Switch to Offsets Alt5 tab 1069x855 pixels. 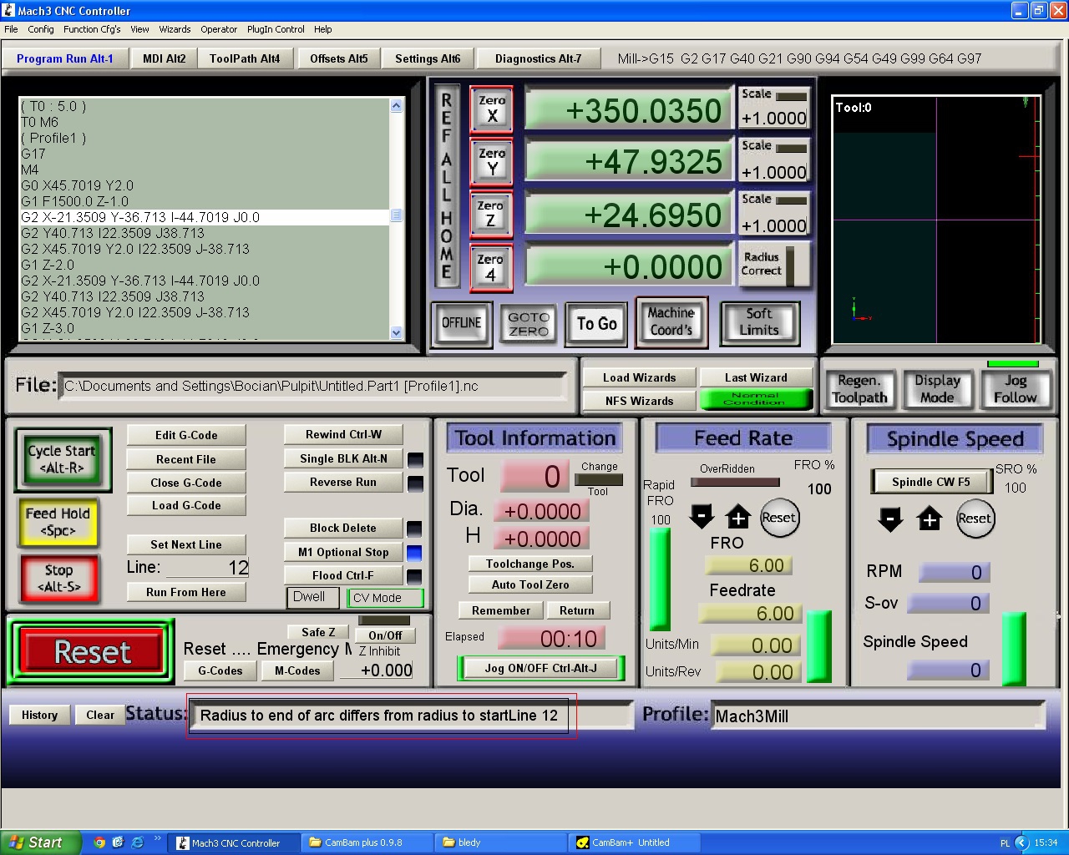(338, 58)
